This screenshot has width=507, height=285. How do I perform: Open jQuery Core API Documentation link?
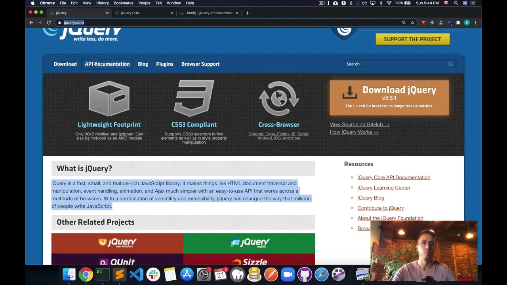tap(394, 178)
